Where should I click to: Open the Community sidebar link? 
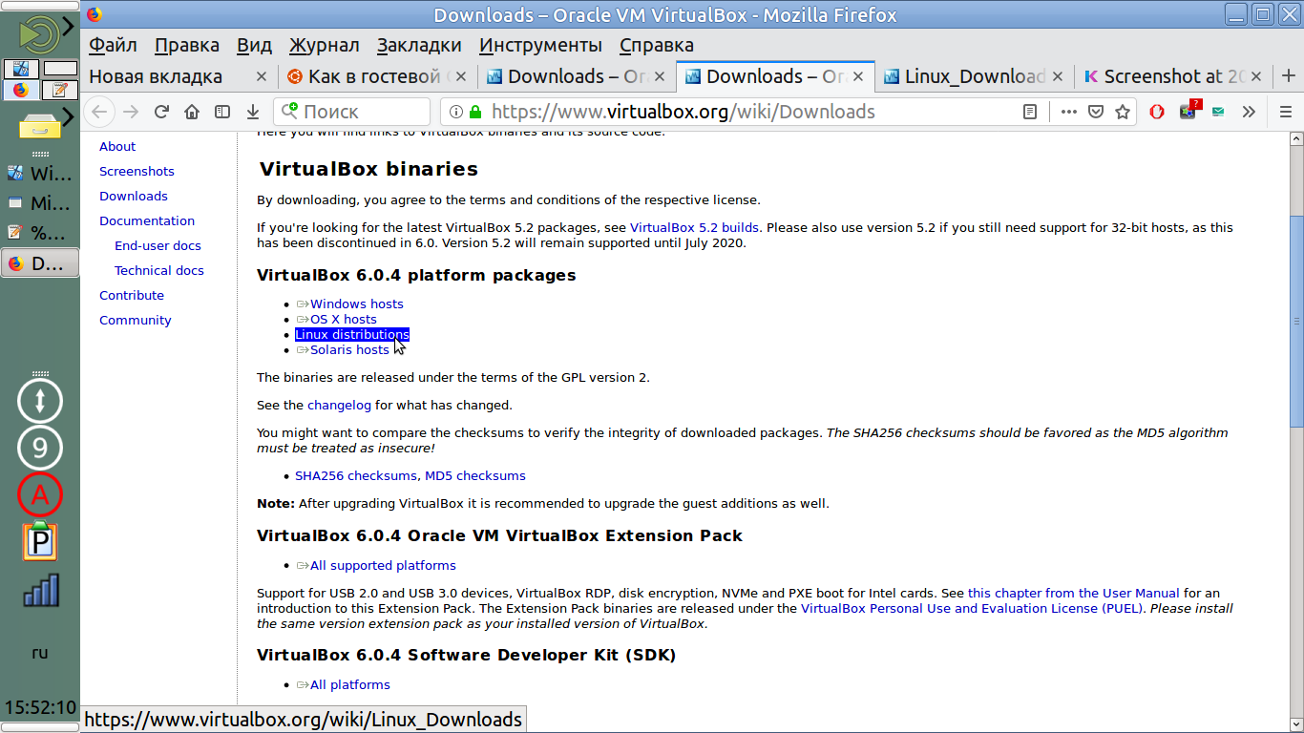[x=136, y=320]
